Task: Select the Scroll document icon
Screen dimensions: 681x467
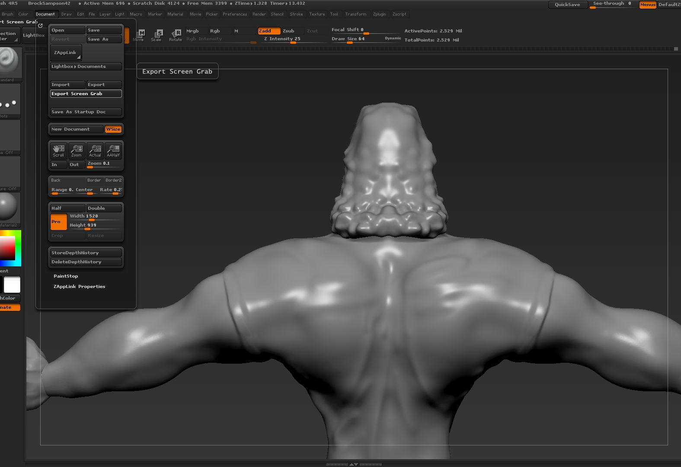Action: click(58, 150)
